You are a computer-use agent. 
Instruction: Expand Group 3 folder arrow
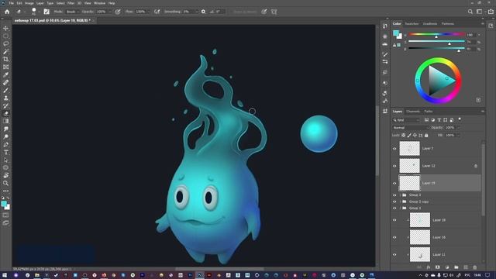point(400,195)
